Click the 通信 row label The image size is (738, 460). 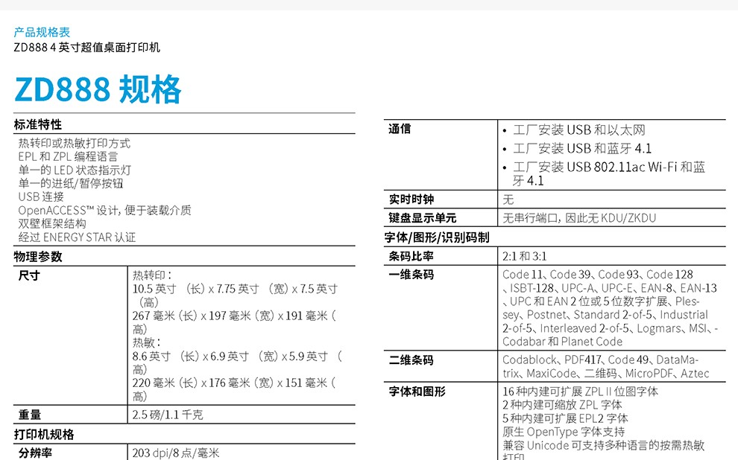(x=400, y=129)
